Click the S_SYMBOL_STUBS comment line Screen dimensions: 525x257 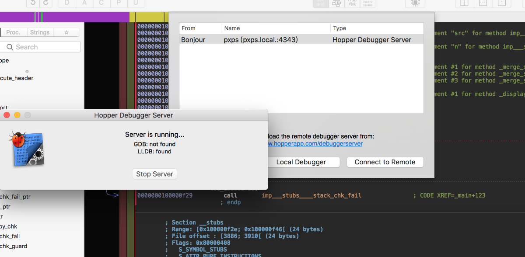pyautogui.click(x=203, y=250)
